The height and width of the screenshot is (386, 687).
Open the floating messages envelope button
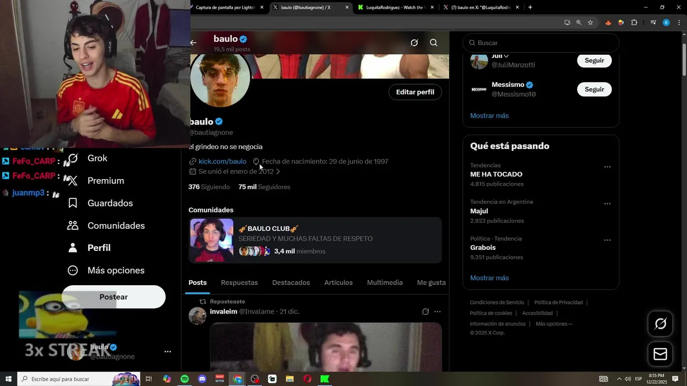[660, 354]
